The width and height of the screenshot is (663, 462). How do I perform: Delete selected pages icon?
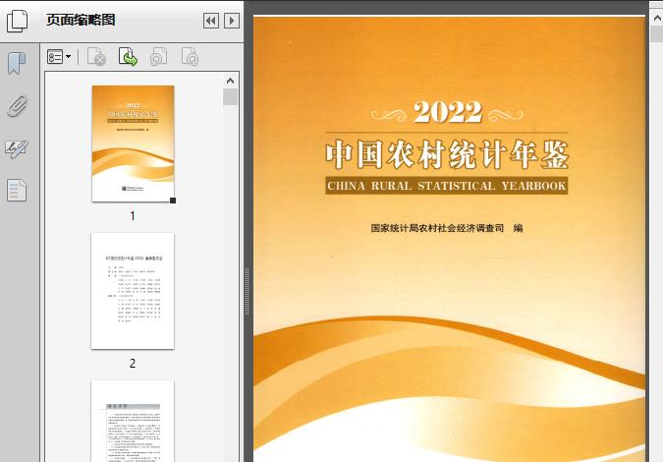(96, 56)
